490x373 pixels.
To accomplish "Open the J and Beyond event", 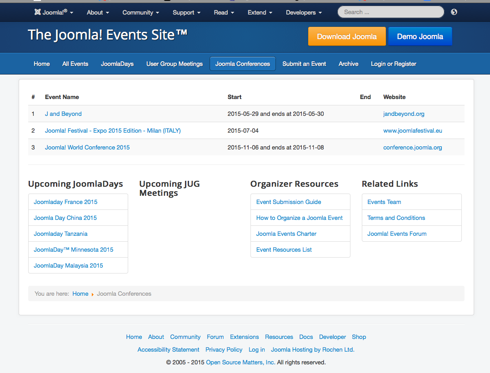I will (63, 114).
